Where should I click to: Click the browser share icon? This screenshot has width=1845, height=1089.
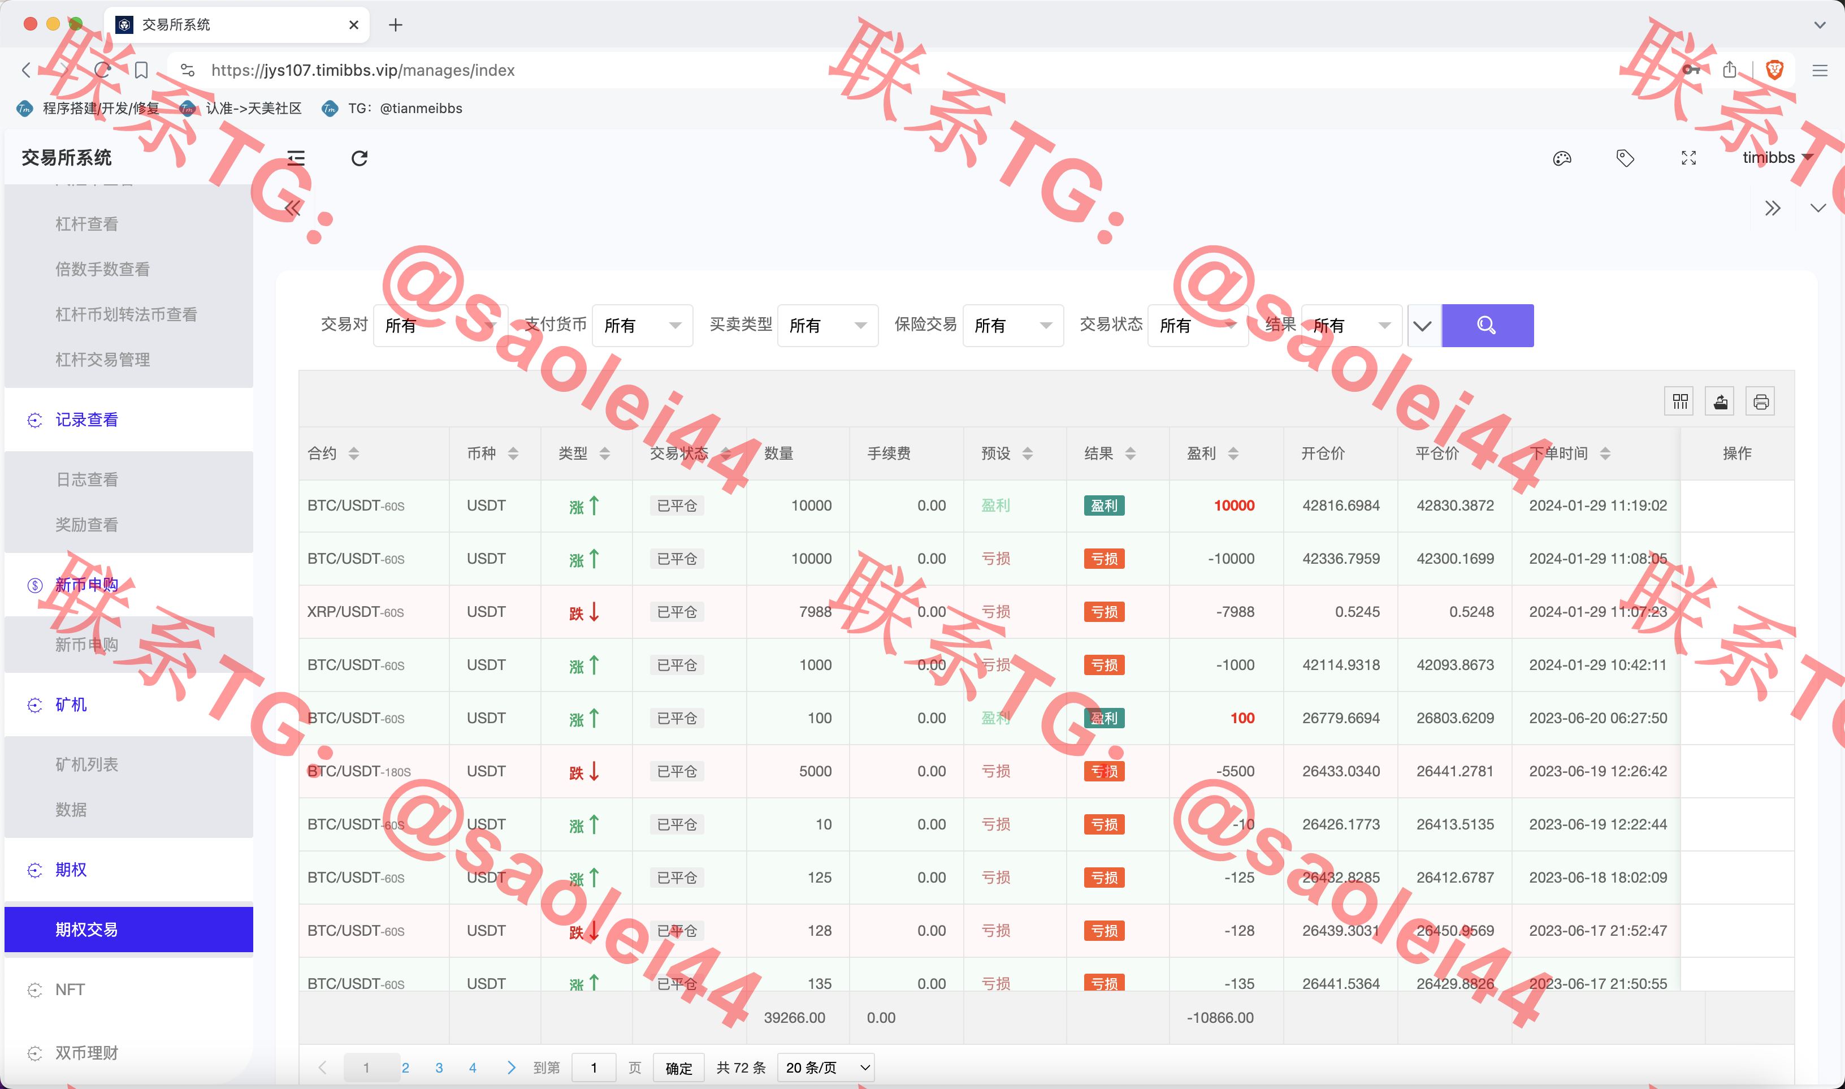[1730, 70]
